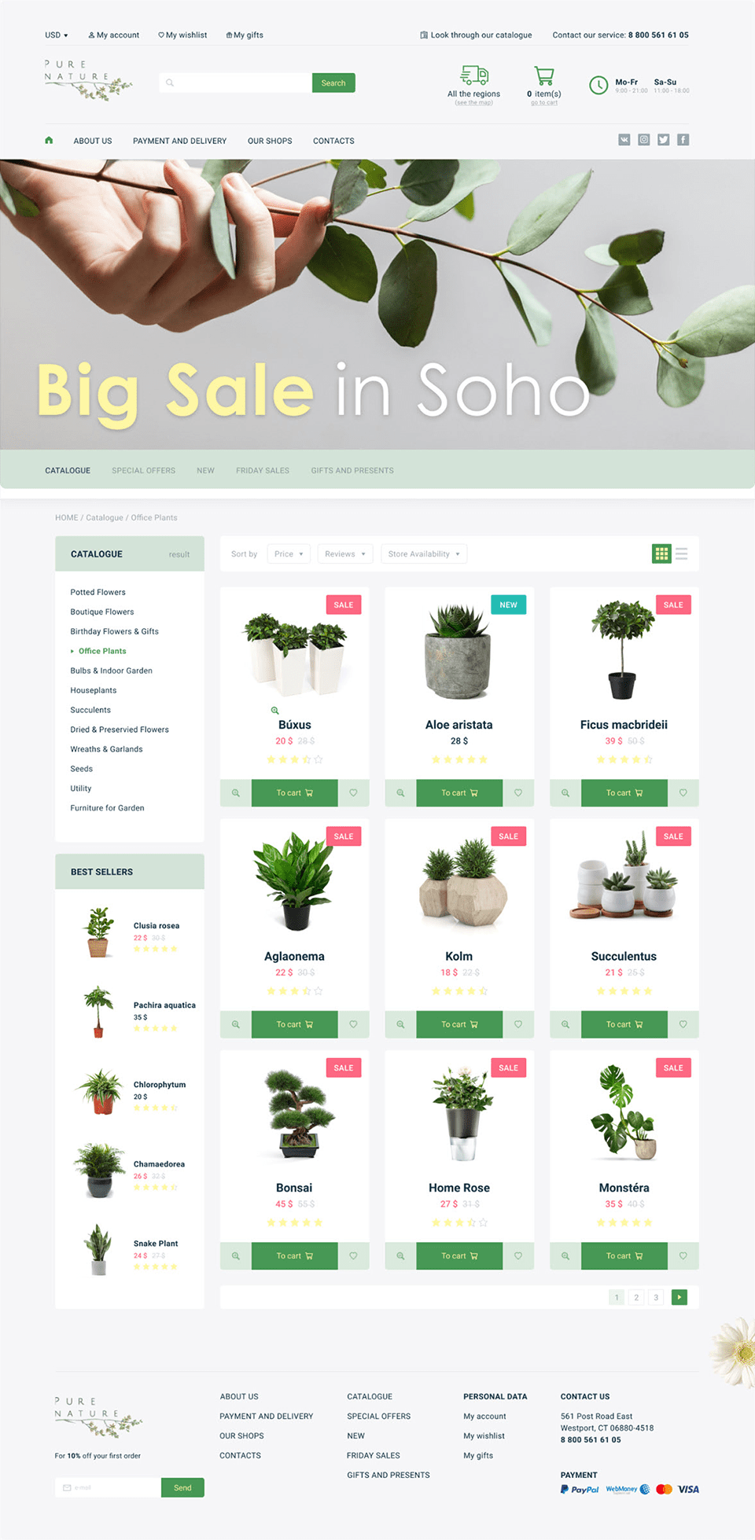This screenshot has width=755, height=1540.
Task: Select Succulents in the catalogue list
Action: 90,710
